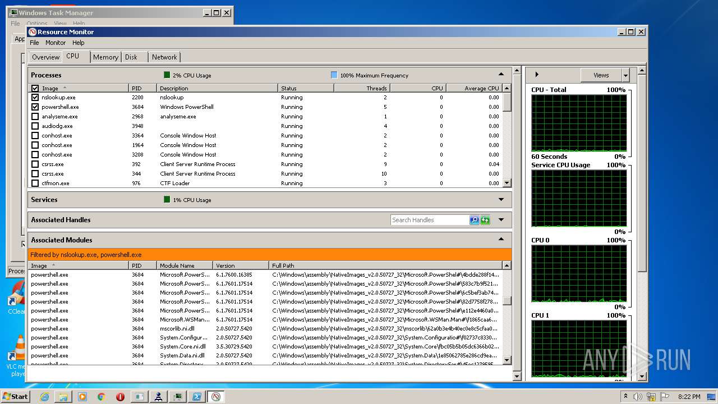Click the Views button

coord(601,75)
